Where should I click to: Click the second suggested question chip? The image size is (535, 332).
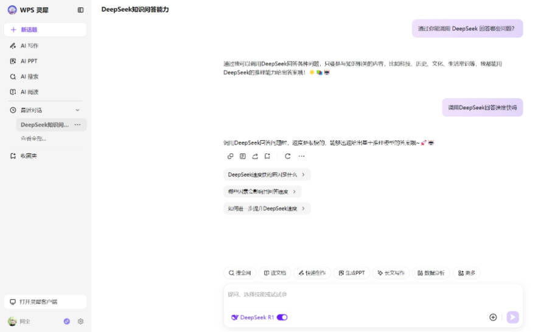[x=262, y=192]
